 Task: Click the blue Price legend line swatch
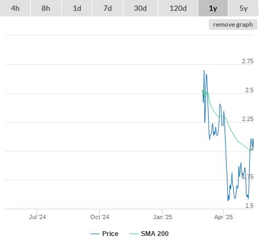click(95, 234)
